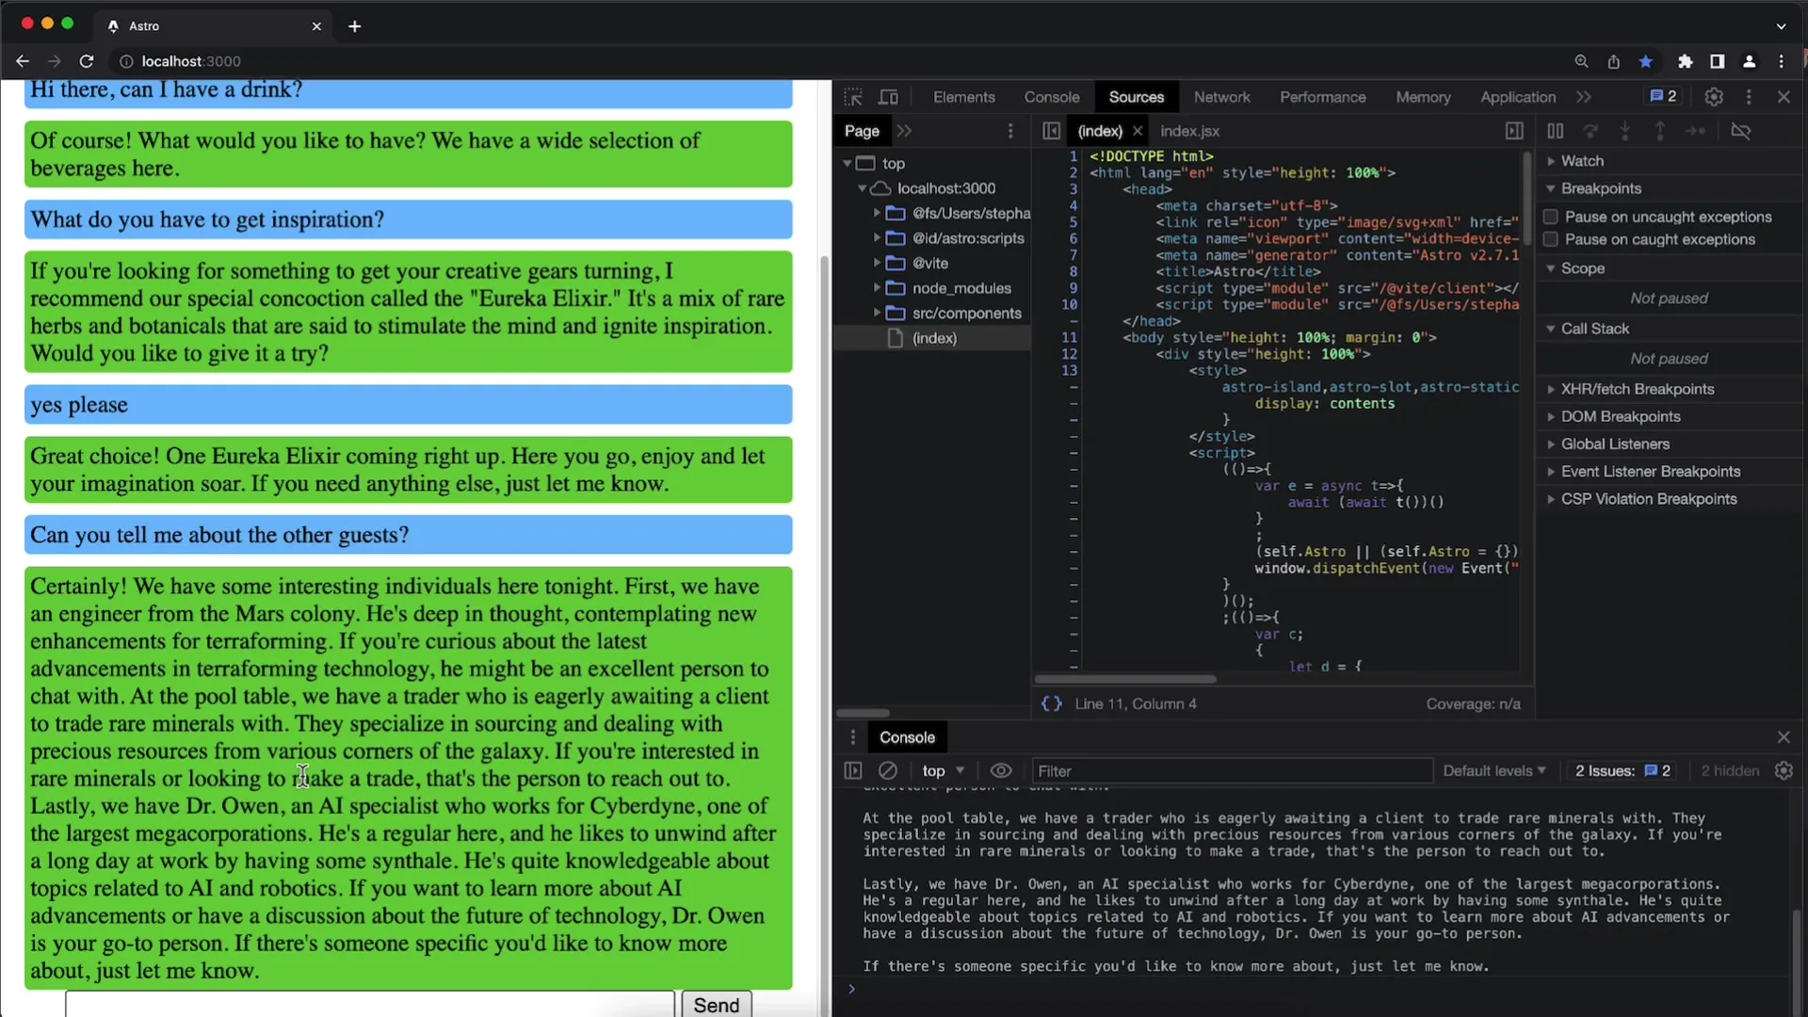Select Default levels console dropdown

(x=1493, y=771)
